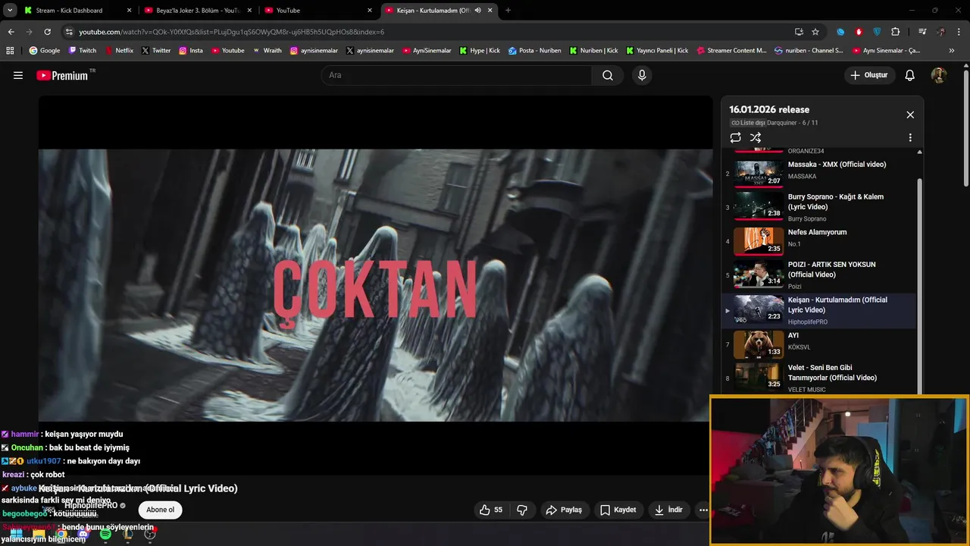Open the playlist three-dot options menu
Screen dimensions: 970x546
pos(910,138)
